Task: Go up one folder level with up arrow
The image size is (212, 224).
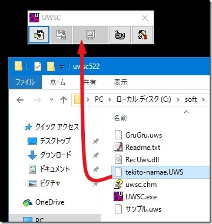Action: coord(63,100)
